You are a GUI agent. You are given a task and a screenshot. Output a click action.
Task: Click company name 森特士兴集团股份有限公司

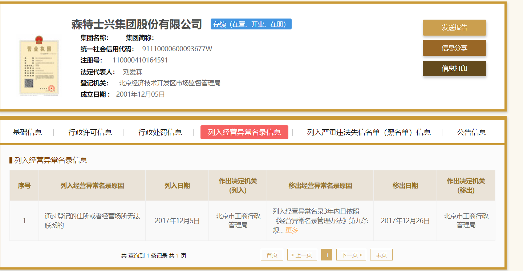coord(137,24)
